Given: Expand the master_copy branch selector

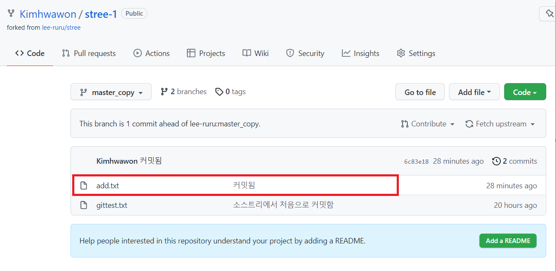Looking at the screenshot, I should click(x=111, y=92).
